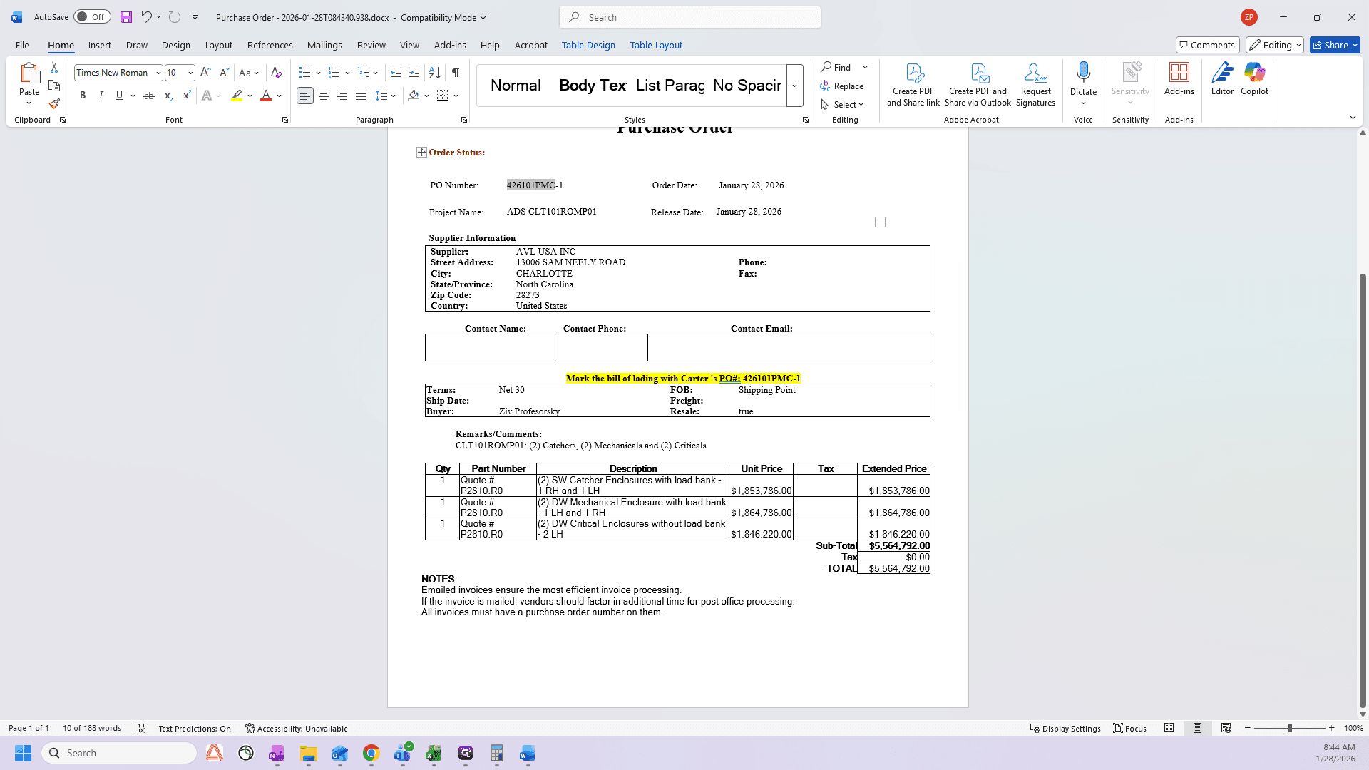Click the zoom slider handle
Image resolution: width=1369 pixels, height=770 pixels.
click(x=1290, y=728)
